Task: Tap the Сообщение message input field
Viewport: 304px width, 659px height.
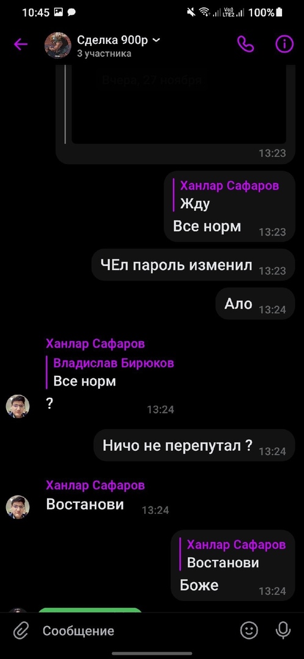Action: point(134,630)
